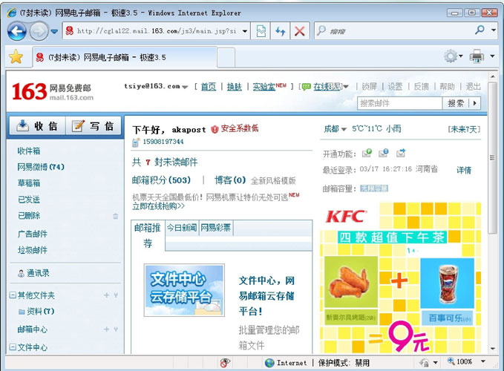Open the 广告邮件 folder
Viewport: 504px width, 371px height.
tap(32, 234)
